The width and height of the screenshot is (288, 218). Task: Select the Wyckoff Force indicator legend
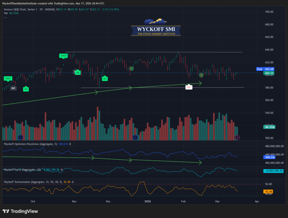[x=22, y=170]
